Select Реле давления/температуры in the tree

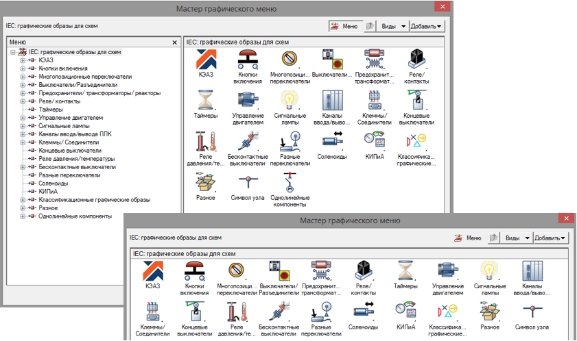point(77,159)
